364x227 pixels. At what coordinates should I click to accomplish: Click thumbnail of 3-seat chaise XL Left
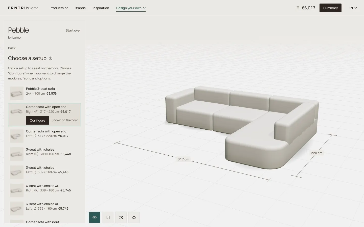click(17, 208)
